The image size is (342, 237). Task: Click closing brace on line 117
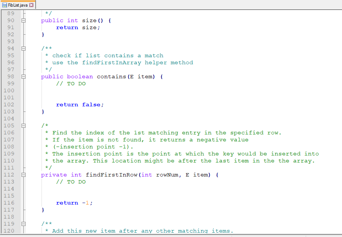pos(43,210)
